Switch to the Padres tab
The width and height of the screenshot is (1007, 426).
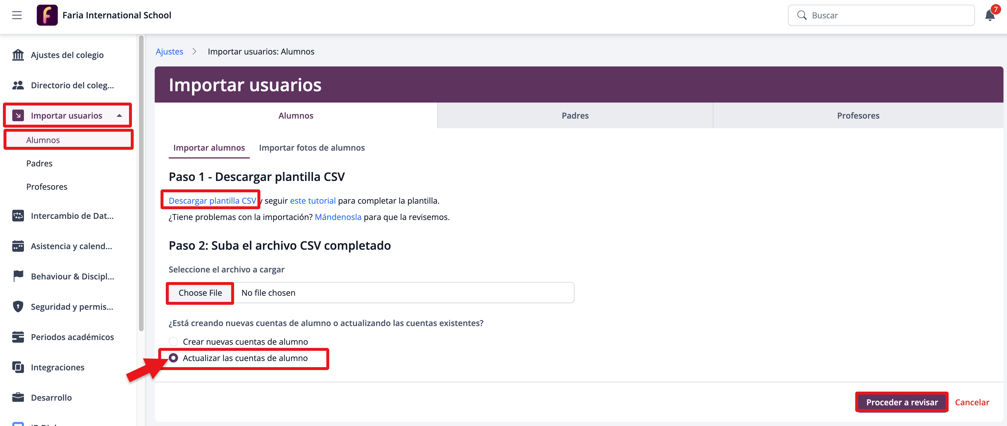click(575, 115)
